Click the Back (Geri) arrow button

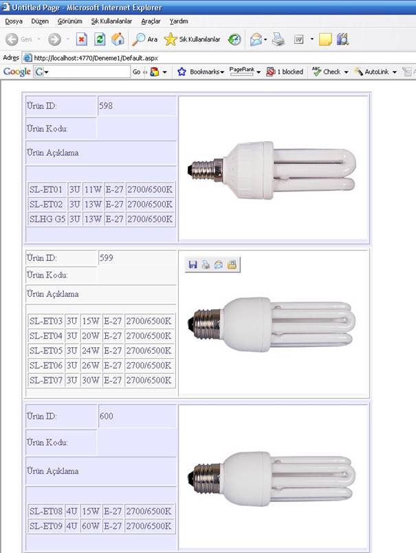tap(12, 39)
